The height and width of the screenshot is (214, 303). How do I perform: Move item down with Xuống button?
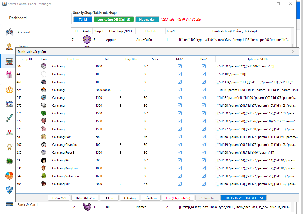point(130,198)
